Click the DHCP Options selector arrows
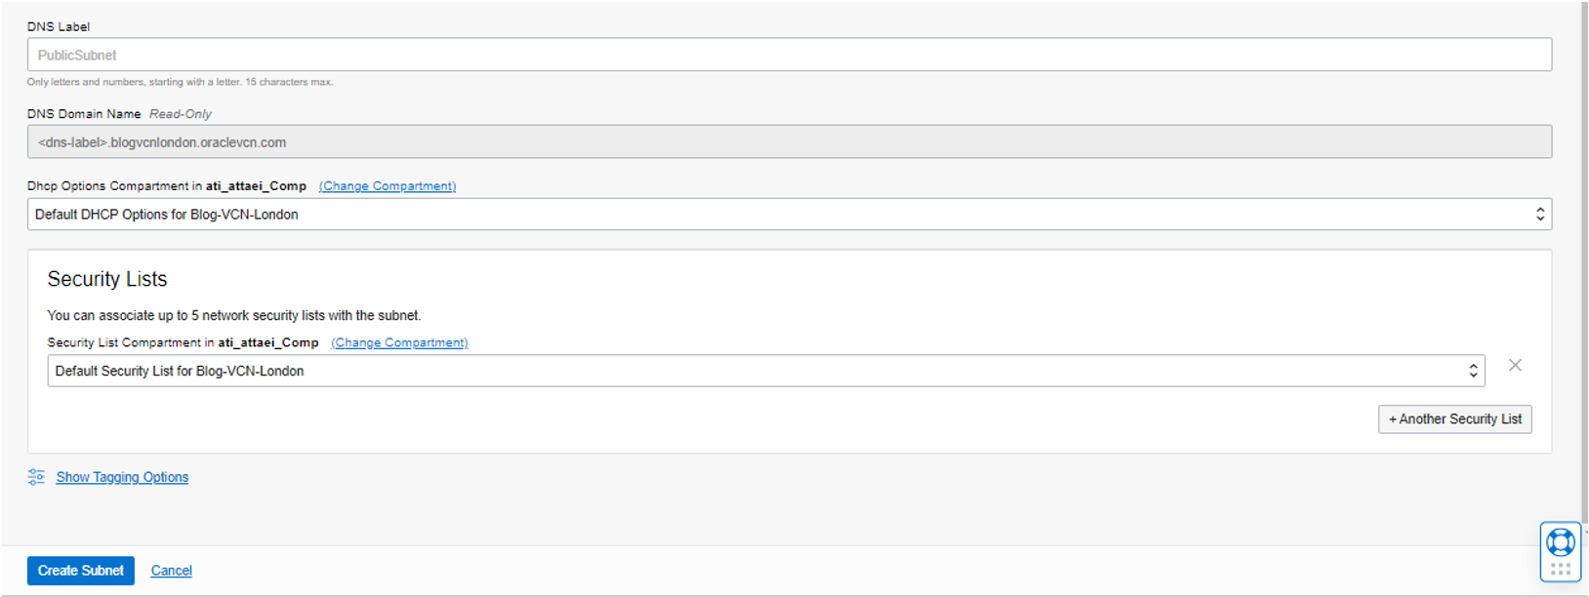The width and height of the screenshot is (1589, 597). point(1540,215)
